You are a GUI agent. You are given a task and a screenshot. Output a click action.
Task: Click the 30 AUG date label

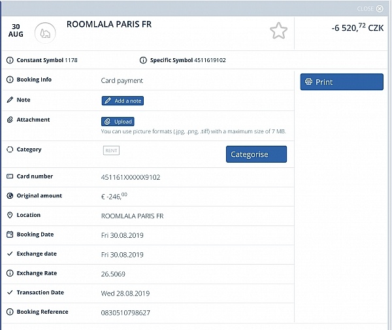click(x=16, y=30)
